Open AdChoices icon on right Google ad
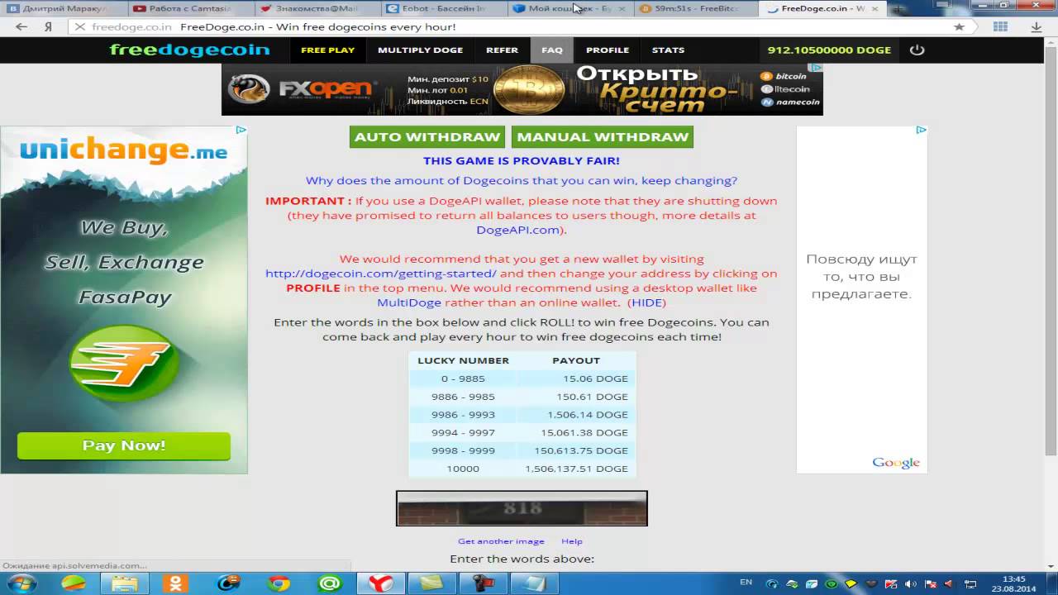This screenshot has height=595, width=1058. (x=921, y=130)
